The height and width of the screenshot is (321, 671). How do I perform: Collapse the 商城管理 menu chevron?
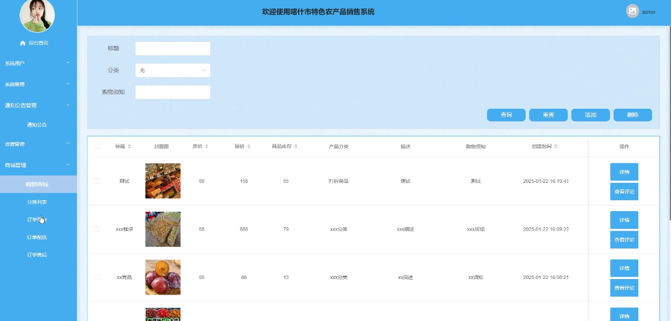point(68,165)
